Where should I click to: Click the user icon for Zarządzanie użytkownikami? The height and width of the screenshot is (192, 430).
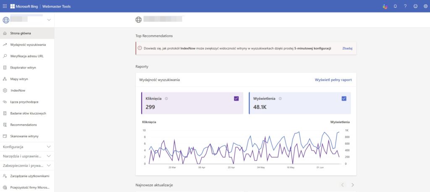[5, 176]
